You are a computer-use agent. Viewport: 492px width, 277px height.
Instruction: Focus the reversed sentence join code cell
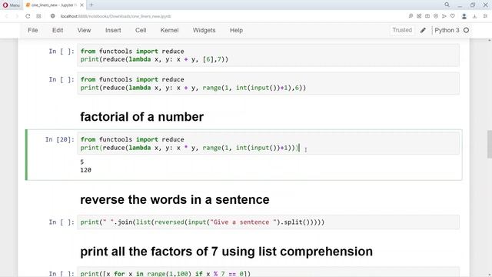click(x=268, y=222)
